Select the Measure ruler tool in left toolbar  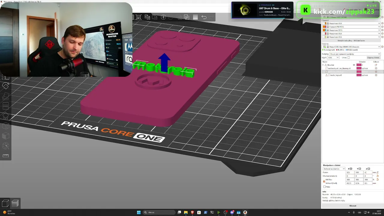coord(6,156)
